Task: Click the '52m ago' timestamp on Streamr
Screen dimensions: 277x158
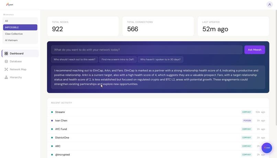Action: click(260, 112)
